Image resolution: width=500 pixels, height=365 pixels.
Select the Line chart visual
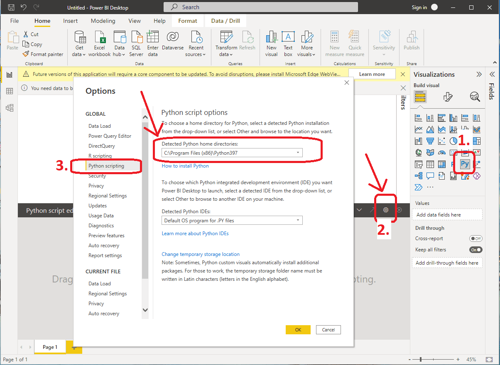419,129
